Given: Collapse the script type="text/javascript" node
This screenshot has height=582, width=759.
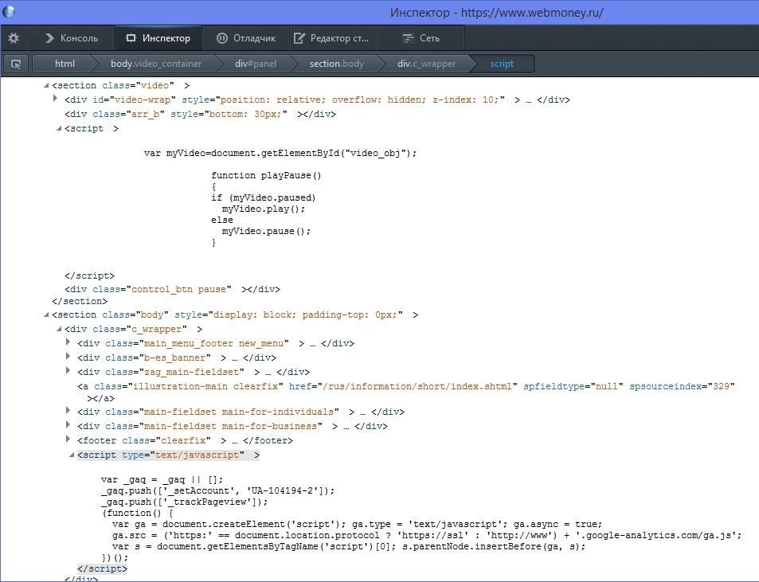Looking at the screenshot, I should point(71,455).
